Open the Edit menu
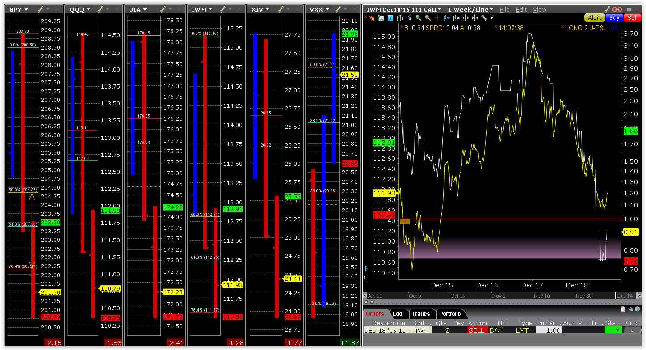This screenshot has width=646, height=350. pos(521,9)
